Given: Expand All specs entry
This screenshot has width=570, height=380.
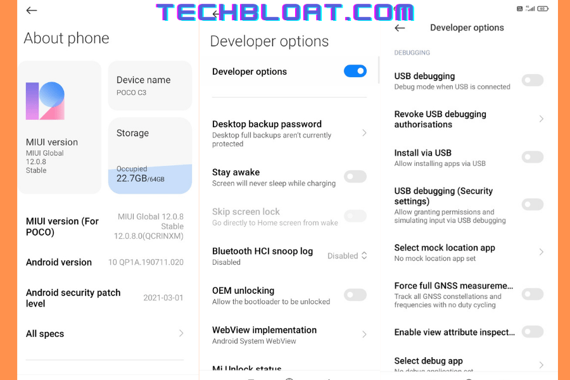Looking at the screenshot, I should tap(104, 334).
